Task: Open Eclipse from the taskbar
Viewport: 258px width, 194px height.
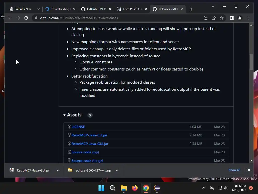Action: [157, 188]
